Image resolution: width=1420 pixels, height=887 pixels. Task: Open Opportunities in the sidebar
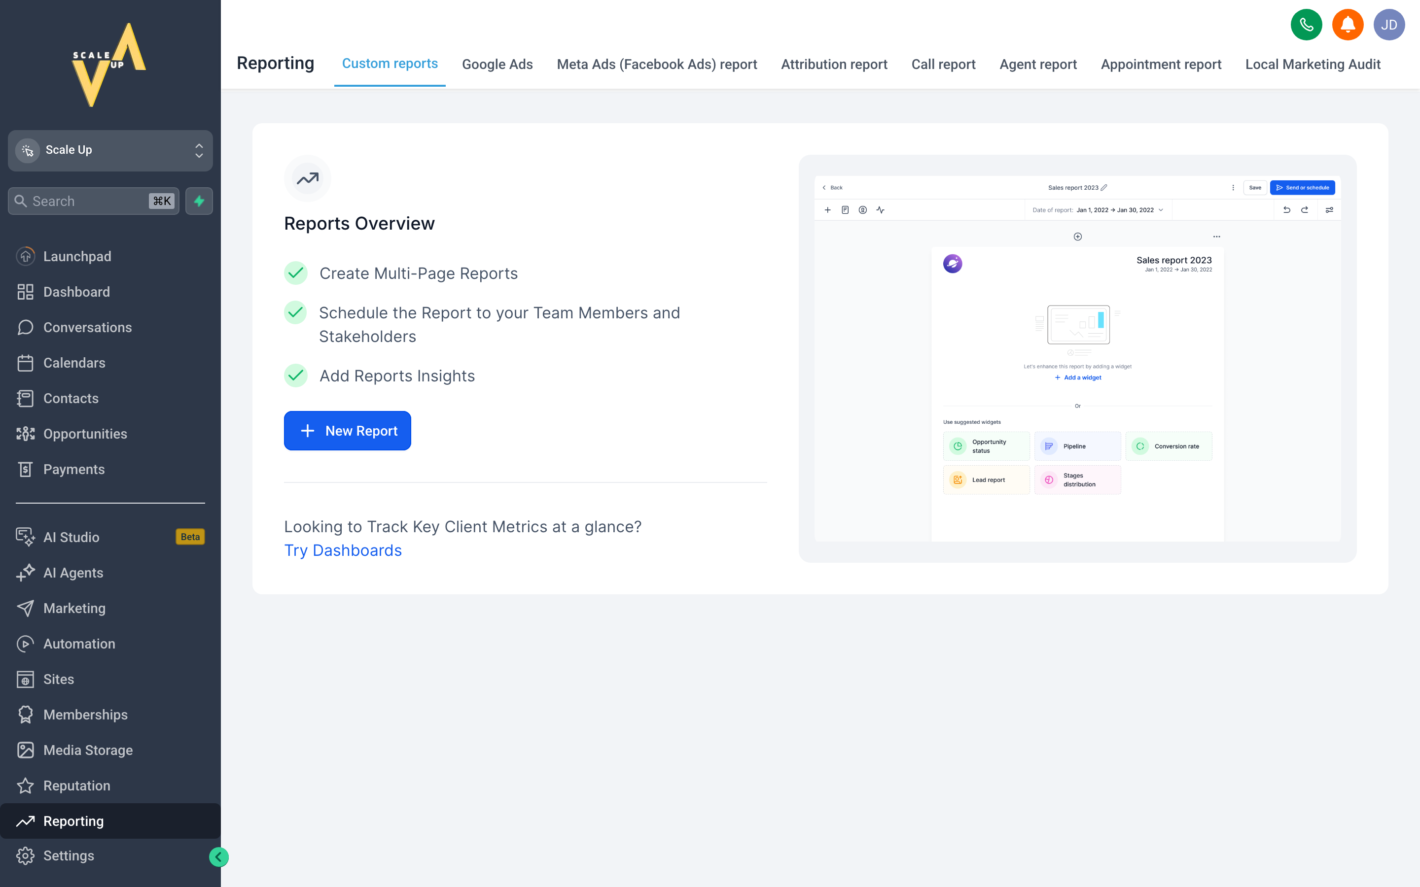[x=110, y=434]
